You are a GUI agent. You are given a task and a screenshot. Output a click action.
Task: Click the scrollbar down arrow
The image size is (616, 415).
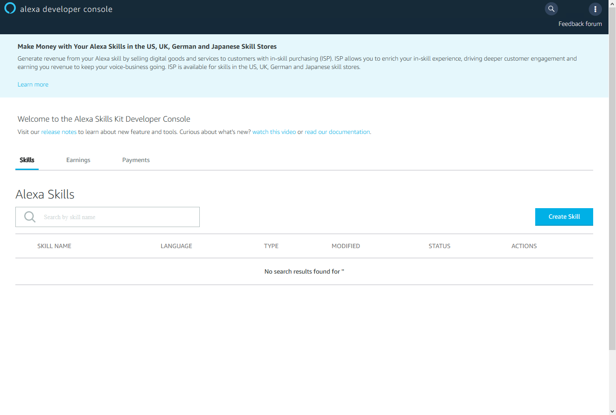tap(612, 411)
